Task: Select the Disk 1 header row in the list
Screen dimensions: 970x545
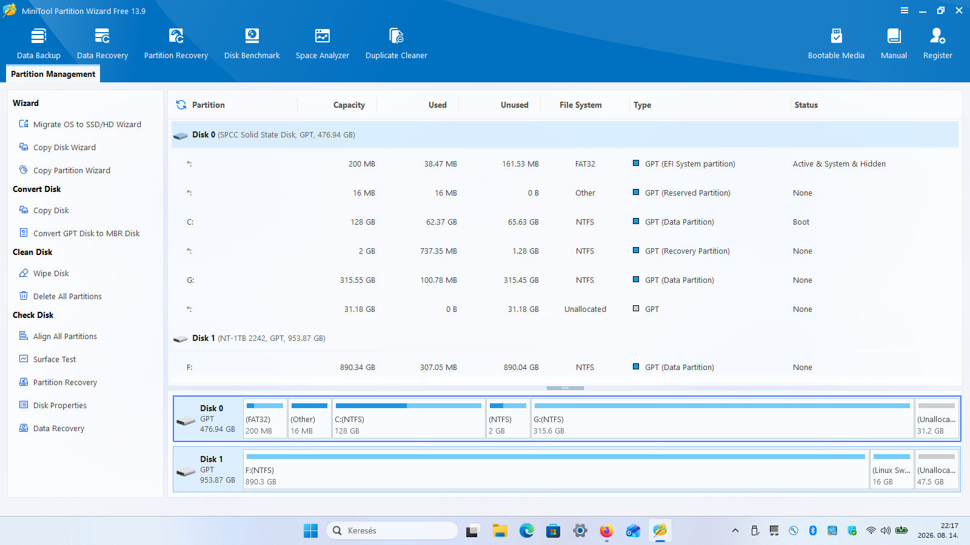Action: tap(565, 338)
